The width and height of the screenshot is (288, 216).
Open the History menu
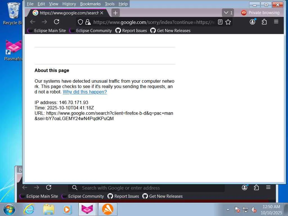point(69,4)
